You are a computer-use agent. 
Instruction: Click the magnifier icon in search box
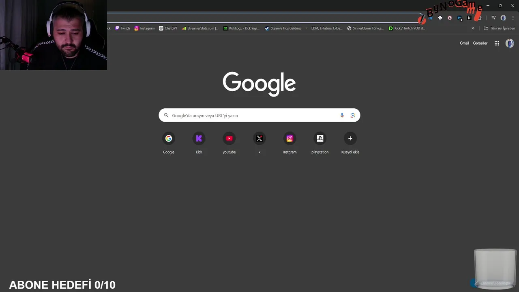[x=166, y=115]
